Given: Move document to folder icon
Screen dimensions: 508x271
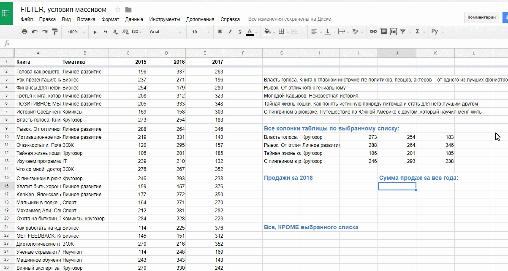Looking at the screenshot, I should pos(129,10).
